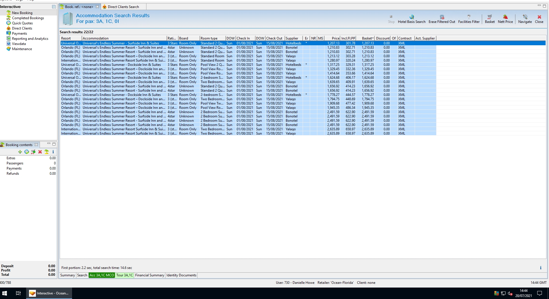Click the 486.34 per-person price cell
Image resolution: width=549 pixels, height=299 pixels.
[348, 108]
